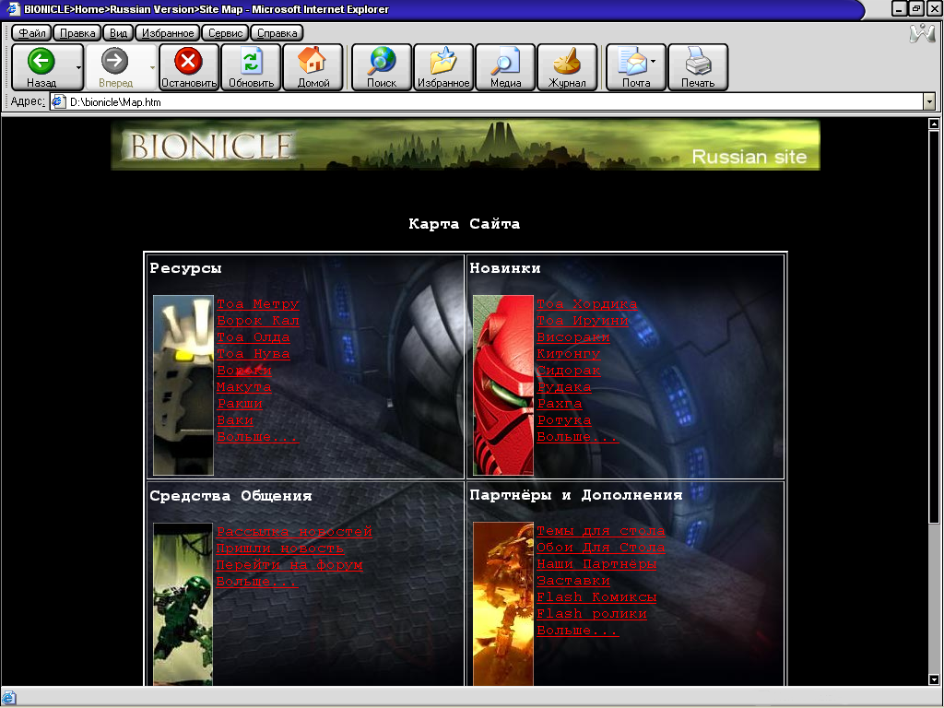
Task: Open Рассылка новостей link
Action: point(294,532)
